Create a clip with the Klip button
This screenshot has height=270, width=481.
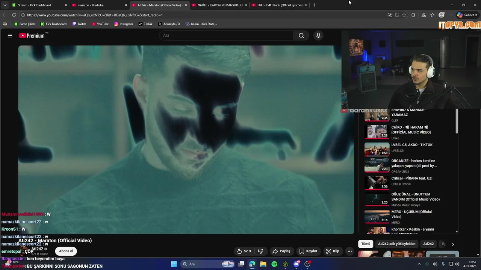coord(333,251)
